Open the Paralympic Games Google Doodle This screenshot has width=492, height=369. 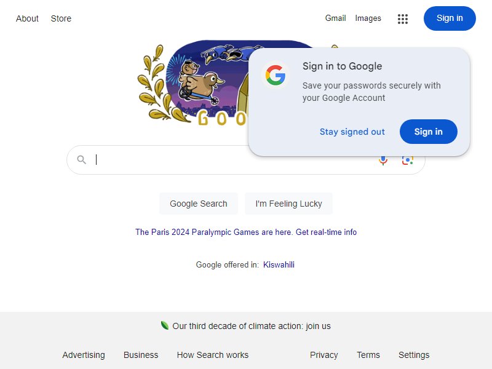(193, 84)
